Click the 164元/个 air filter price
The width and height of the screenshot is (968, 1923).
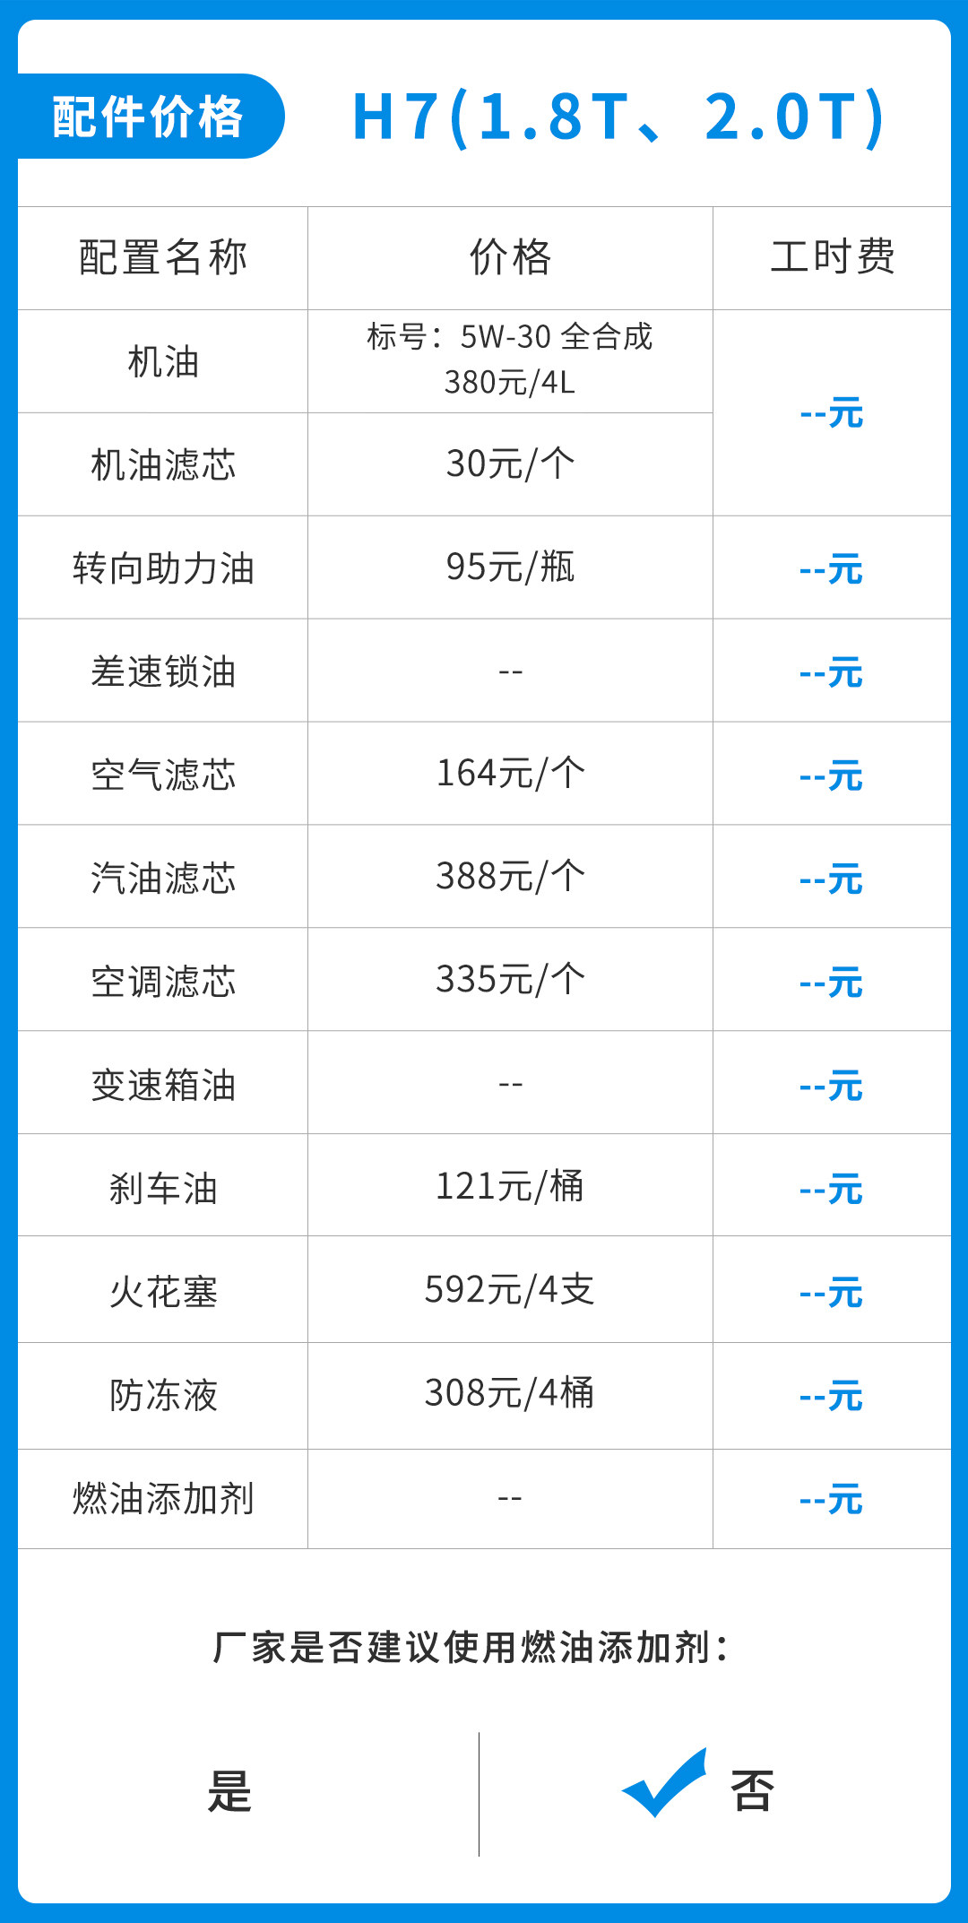510,774
